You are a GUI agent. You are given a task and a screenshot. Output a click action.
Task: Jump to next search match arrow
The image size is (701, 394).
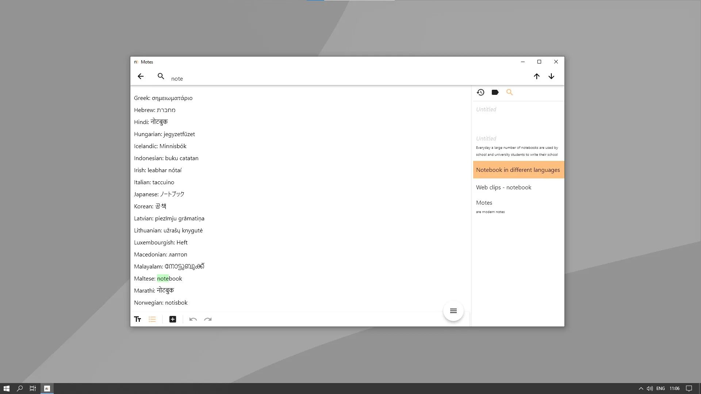[x=551, y=76]
